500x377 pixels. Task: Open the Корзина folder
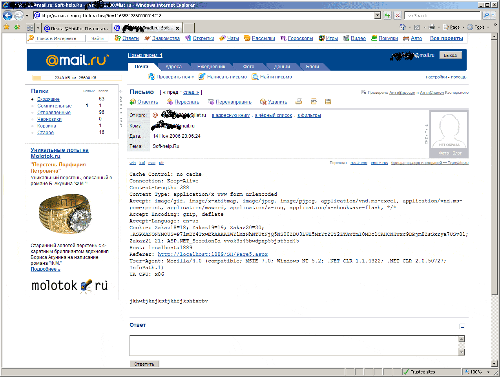point(47,126)
